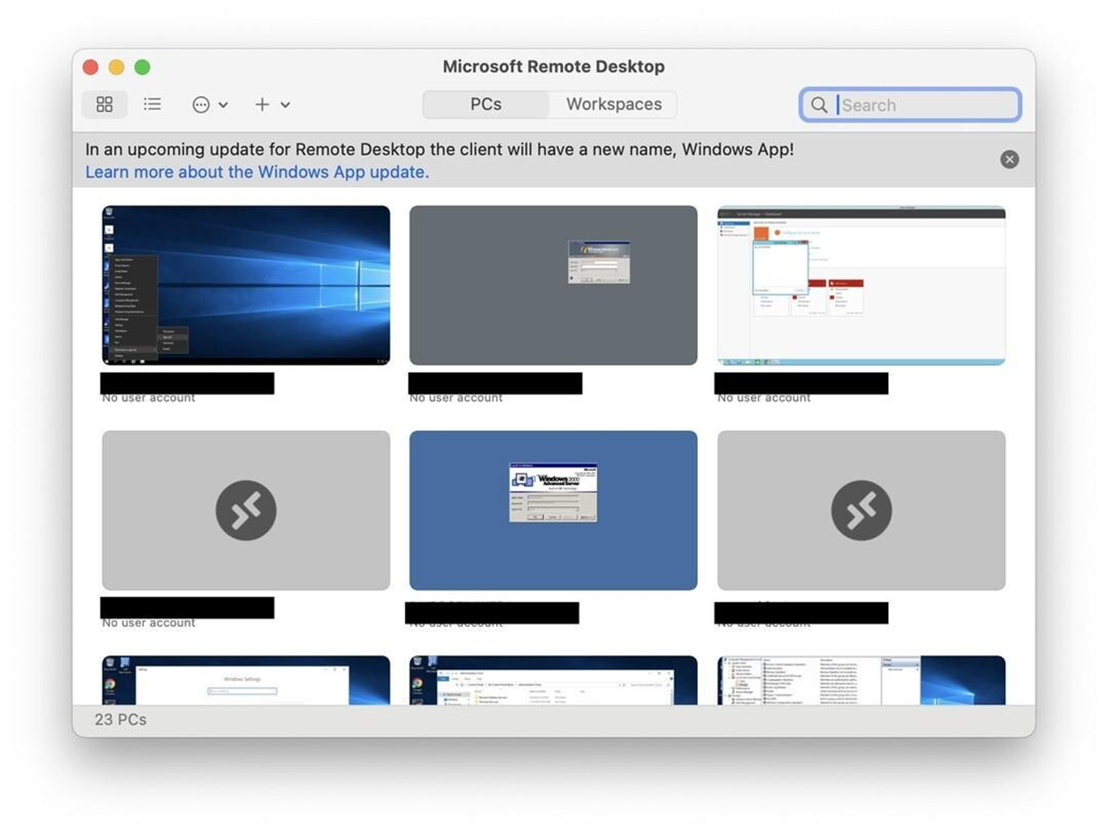Open the more options ellipsis menu
1108x833 pixels.
[x=200, y=104]
